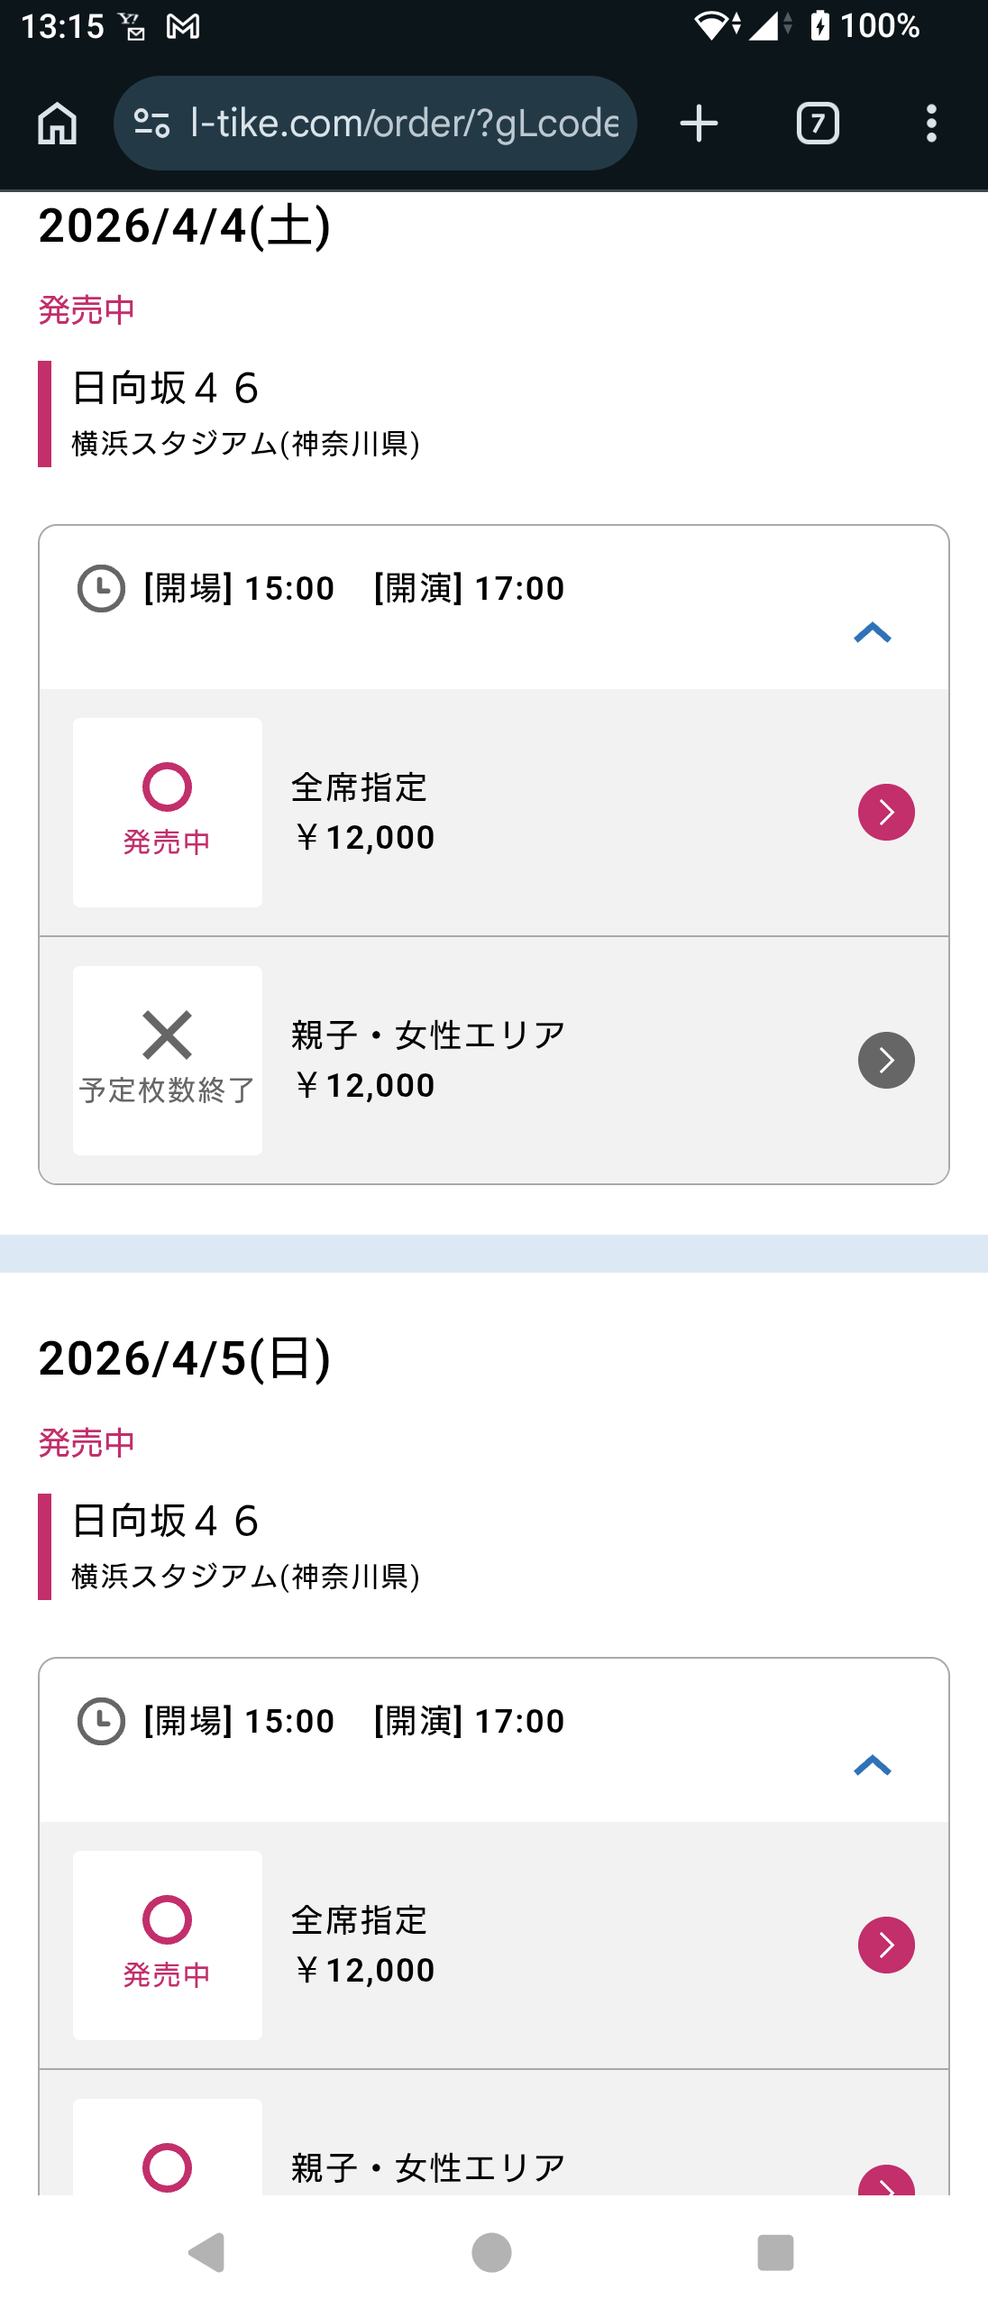Open a new tab with plus icon
Screen dimensions: 988x2309
[x=699, y=124]
